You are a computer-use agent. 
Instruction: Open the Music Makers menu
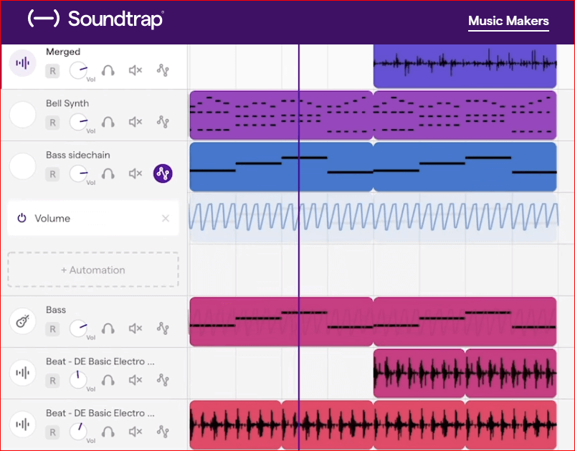508,21
